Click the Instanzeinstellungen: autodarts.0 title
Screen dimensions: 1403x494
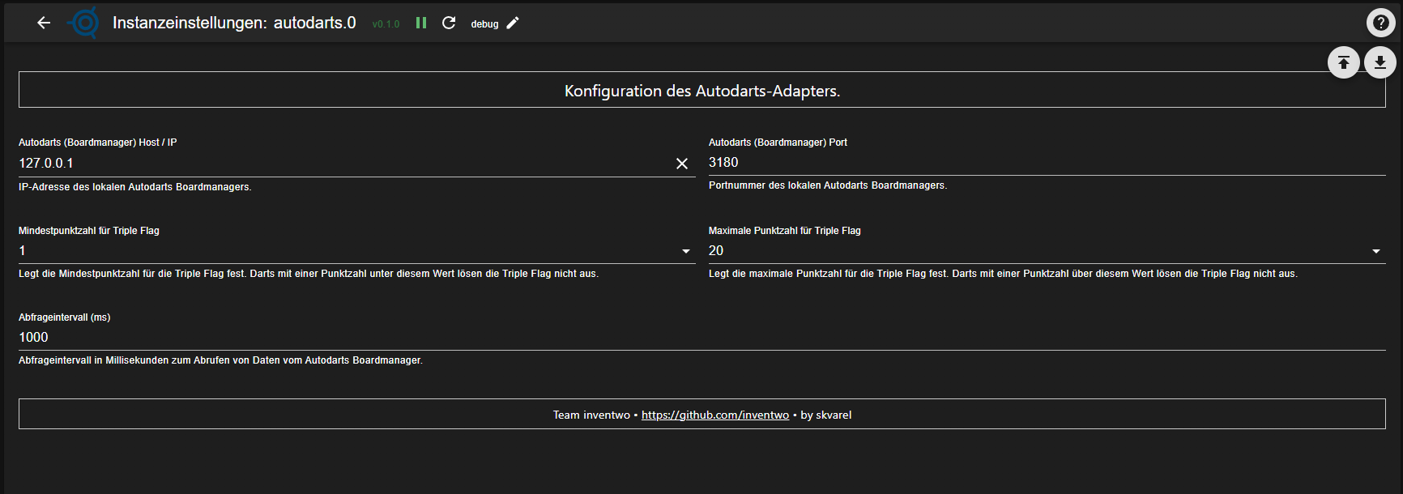234,23
